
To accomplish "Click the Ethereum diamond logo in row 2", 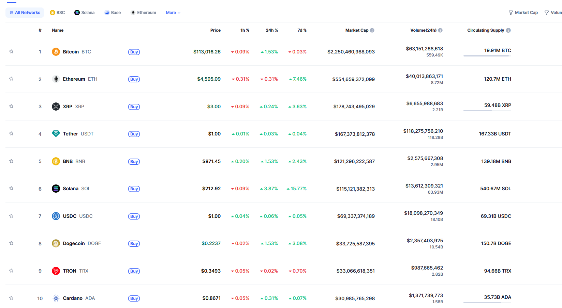I will coord(56,79).
